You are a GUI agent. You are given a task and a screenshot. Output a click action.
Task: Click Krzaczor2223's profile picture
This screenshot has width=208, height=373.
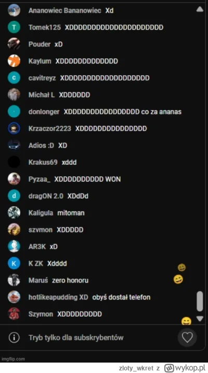(x=14, y=128)
